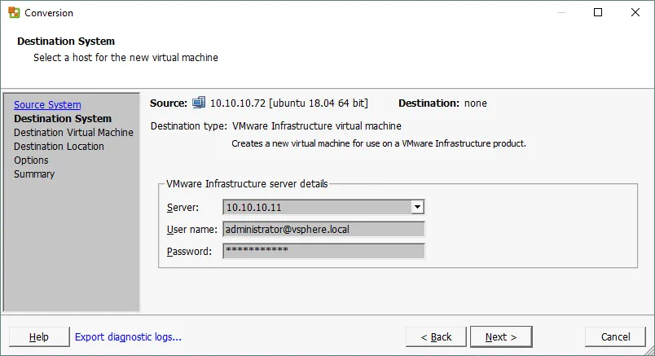Click the Password input field
This screenshot has width=655, height=356.
coord(323,251)
